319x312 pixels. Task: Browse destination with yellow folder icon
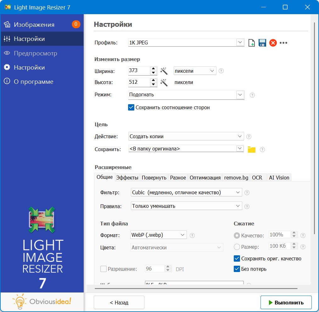coord(251,150)
